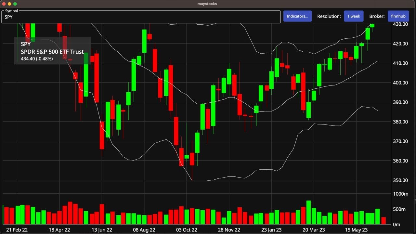The image size is (416, 234).
Task: Click the 370.00 price axis label
Action: point(400,141)
